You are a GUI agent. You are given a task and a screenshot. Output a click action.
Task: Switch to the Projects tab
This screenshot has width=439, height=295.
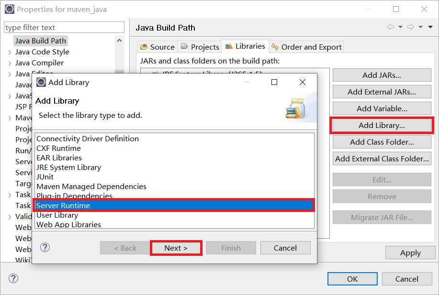click(x=200, y=47)
